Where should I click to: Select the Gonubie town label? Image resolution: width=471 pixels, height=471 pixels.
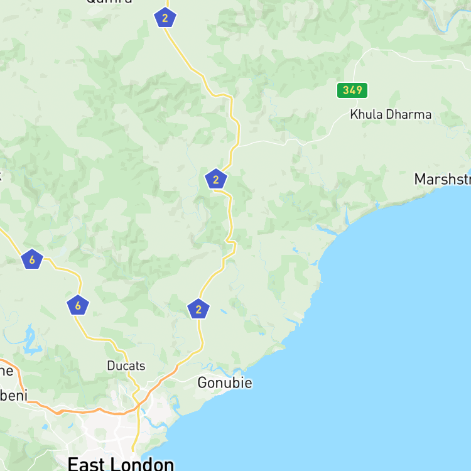pos(225,382)
